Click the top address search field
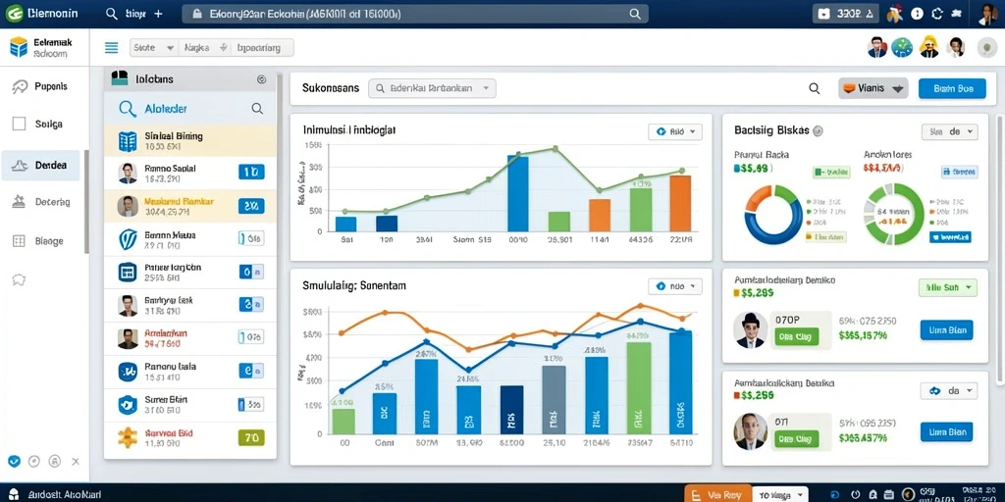 413,14
